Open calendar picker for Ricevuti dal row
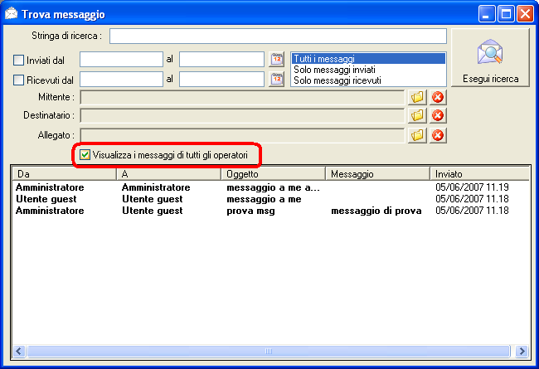Viewport: 539px width, 369px height. [x=277, y=79]
